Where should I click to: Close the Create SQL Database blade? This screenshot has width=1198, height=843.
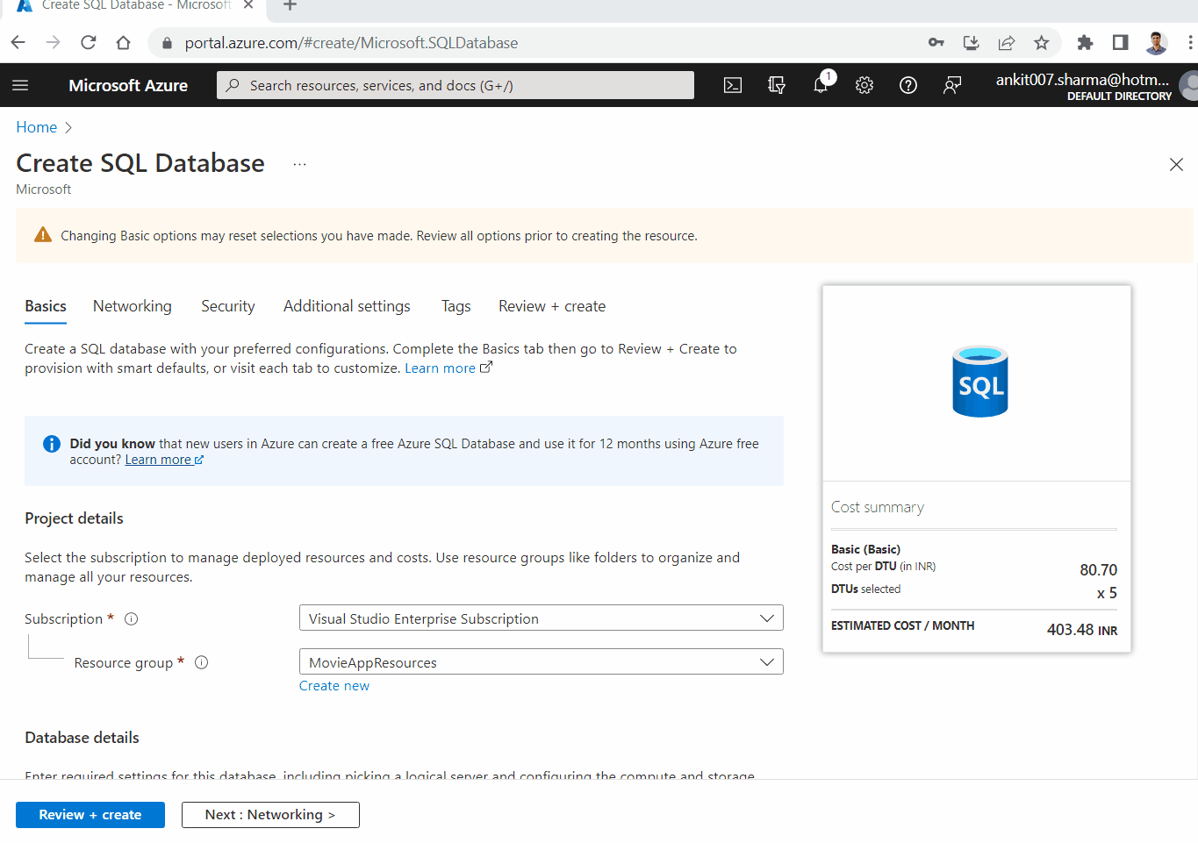[1176, 165]
